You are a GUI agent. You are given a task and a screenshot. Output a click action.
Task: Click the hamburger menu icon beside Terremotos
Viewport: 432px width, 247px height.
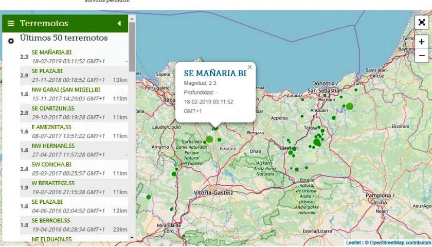[x=11, y=23]
